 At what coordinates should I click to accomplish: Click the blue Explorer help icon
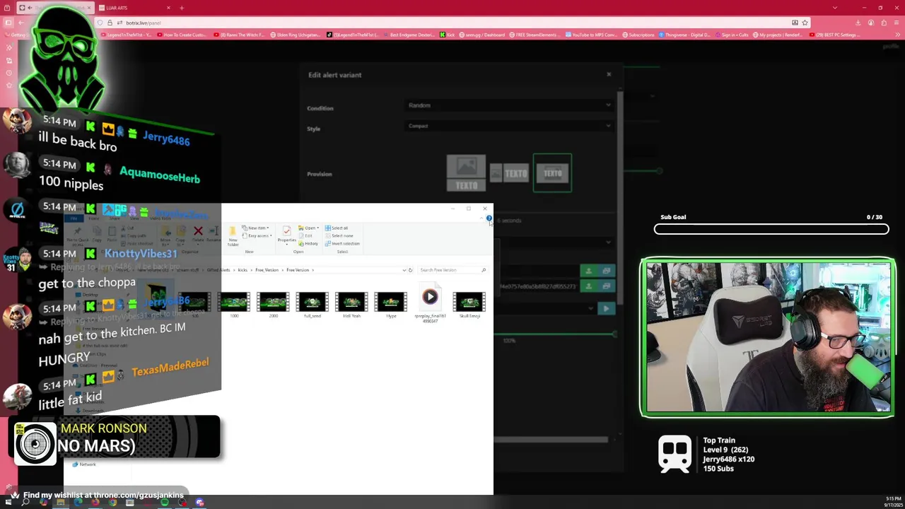[x=489, y=218]
